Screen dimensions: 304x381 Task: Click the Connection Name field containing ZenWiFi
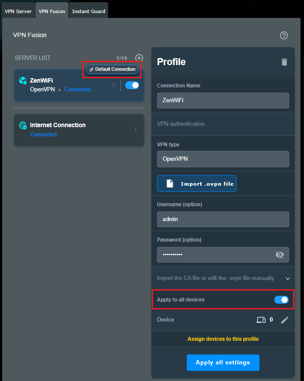[x=223, y=100]
